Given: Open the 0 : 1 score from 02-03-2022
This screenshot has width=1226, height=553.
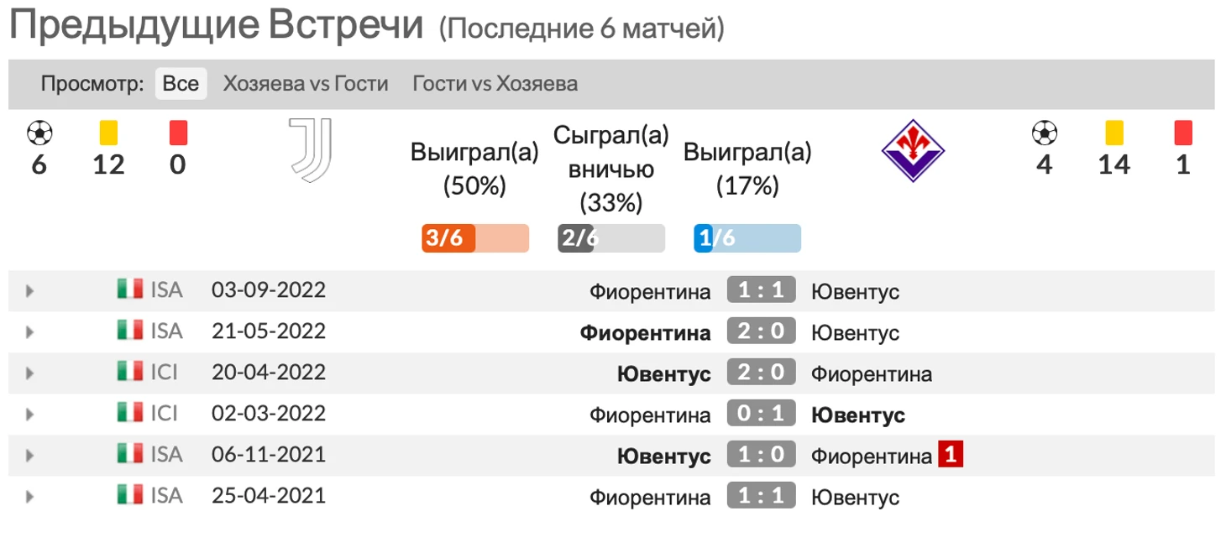Looking at the screenshot, I should [x=761, y=414].
